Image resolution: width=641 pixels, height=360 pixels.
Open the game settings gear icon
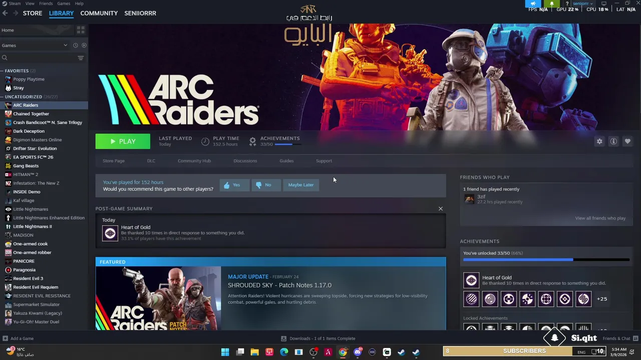click(x=599, y=141)
